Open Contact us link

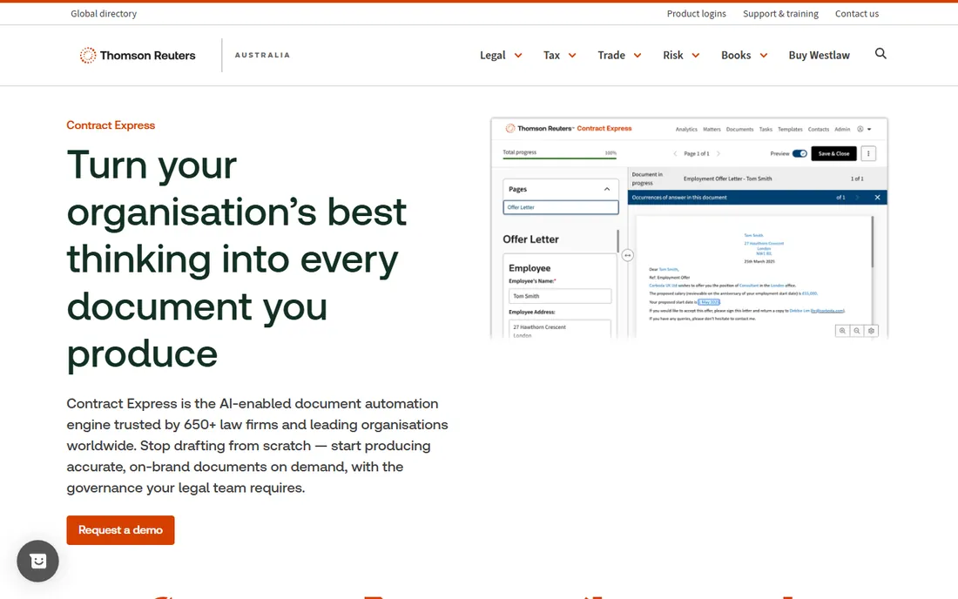pyautogui.click(x=857, y=13)
